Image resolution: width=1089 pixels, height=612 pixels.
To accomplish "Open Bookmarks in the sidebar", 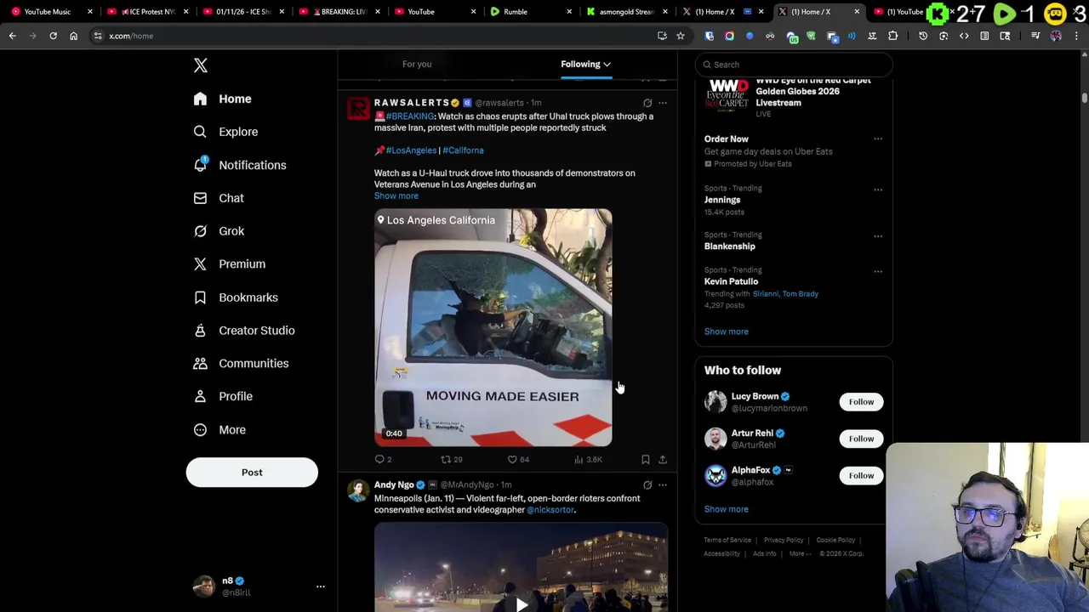I will (236, 297).
